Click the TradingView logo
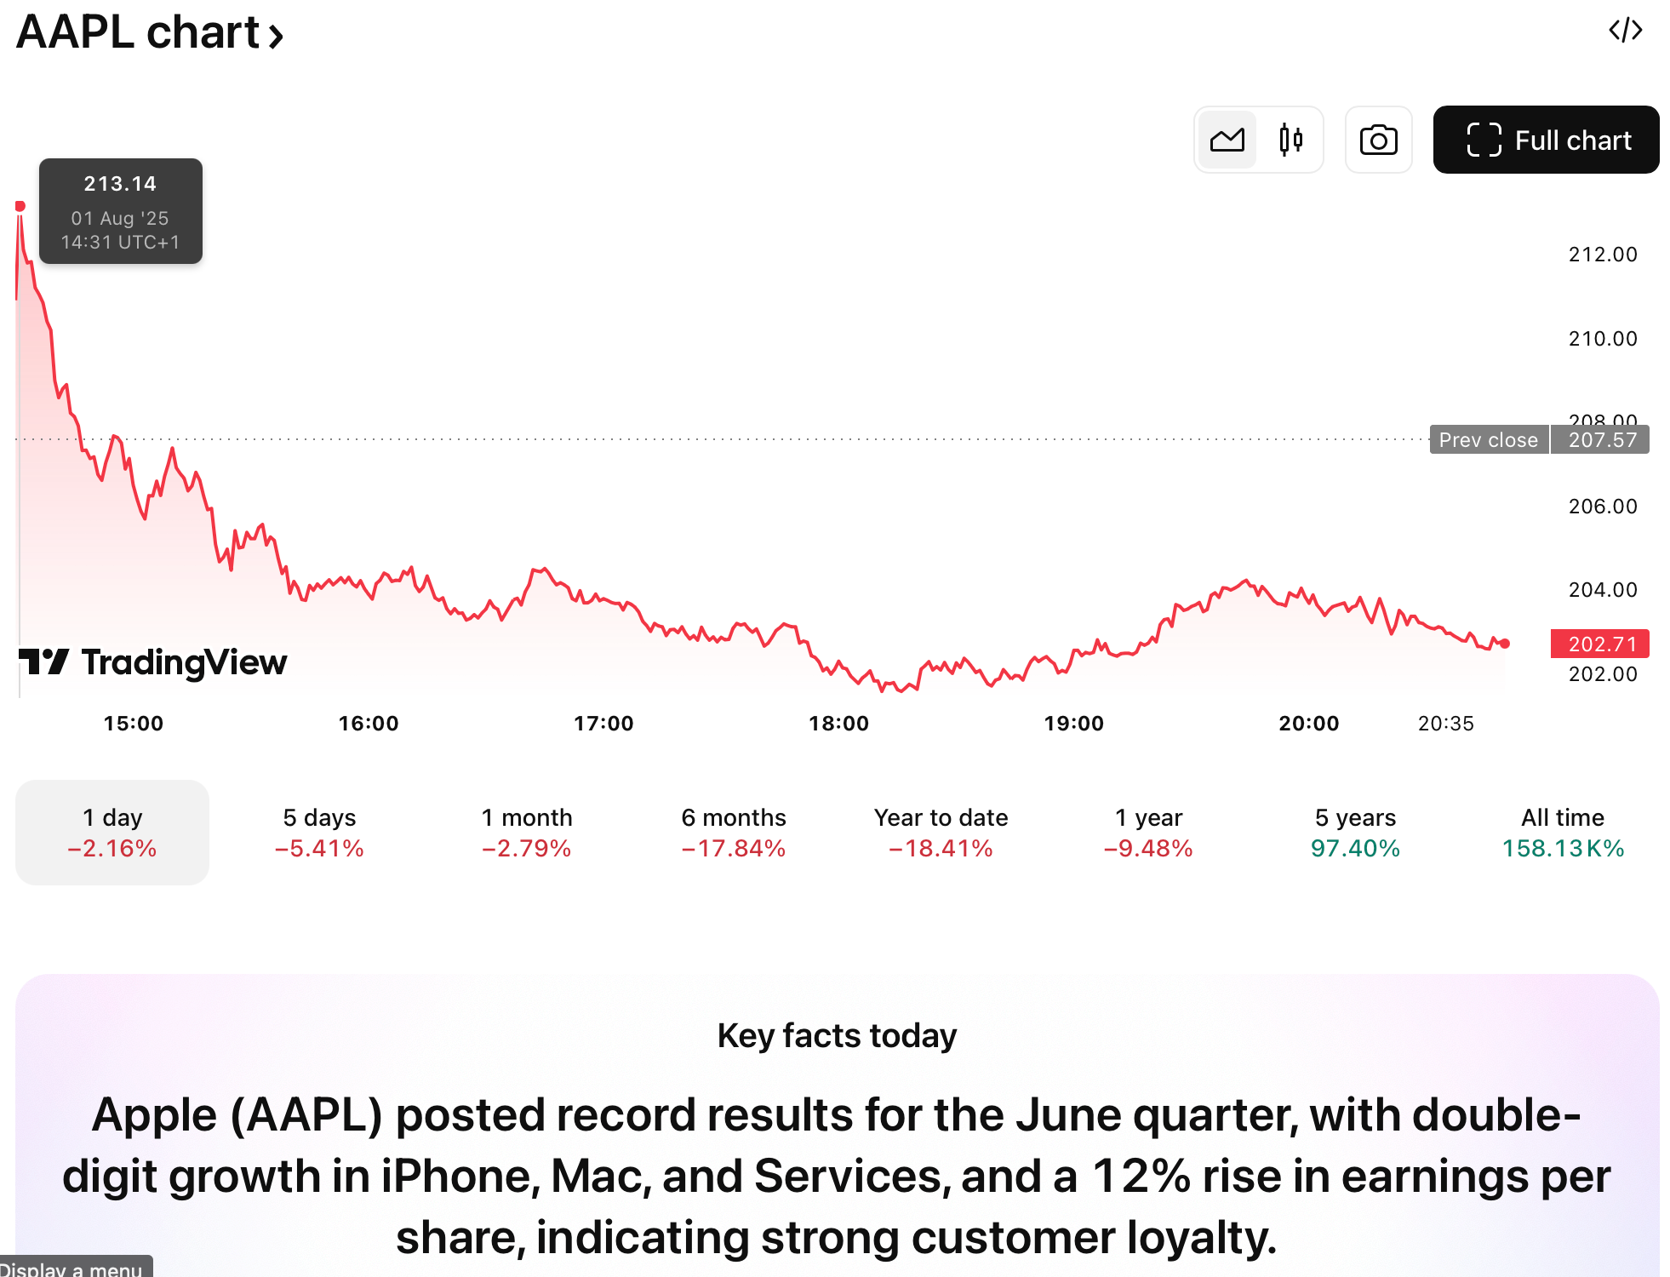1670x1277 pixels. click(153, 661)
